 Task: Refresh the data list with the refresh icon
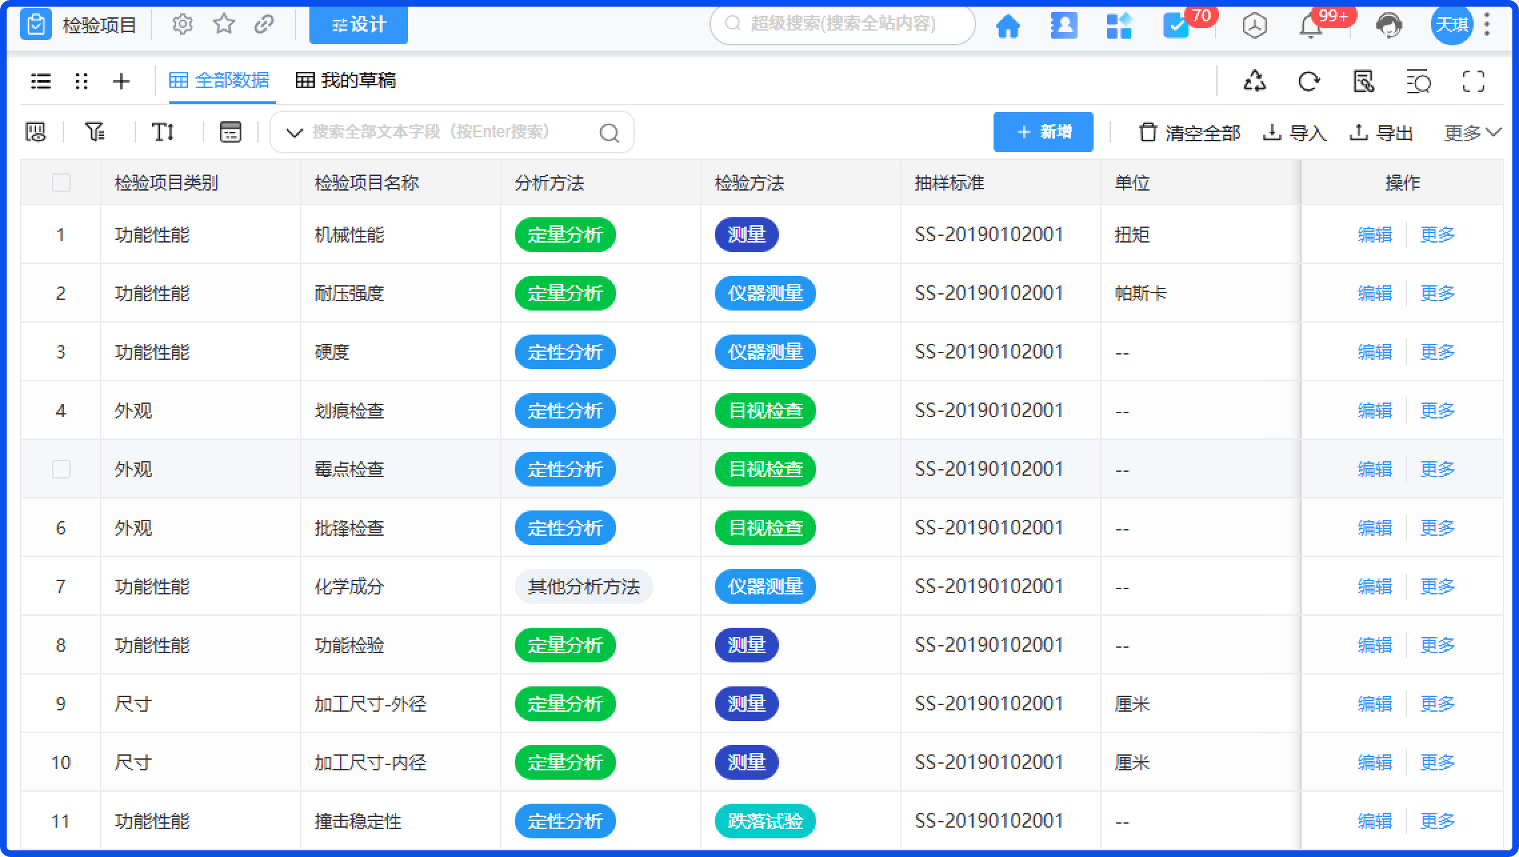[x=1310, y=81]
